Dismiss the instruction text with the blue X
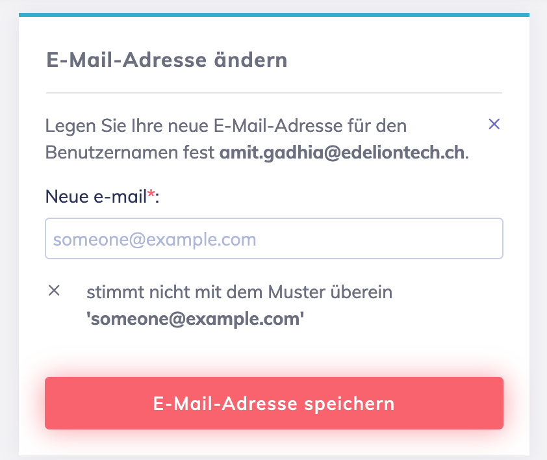Image resolution: width=547 pixels, height=460 pixels. click(x=494, y=124)
